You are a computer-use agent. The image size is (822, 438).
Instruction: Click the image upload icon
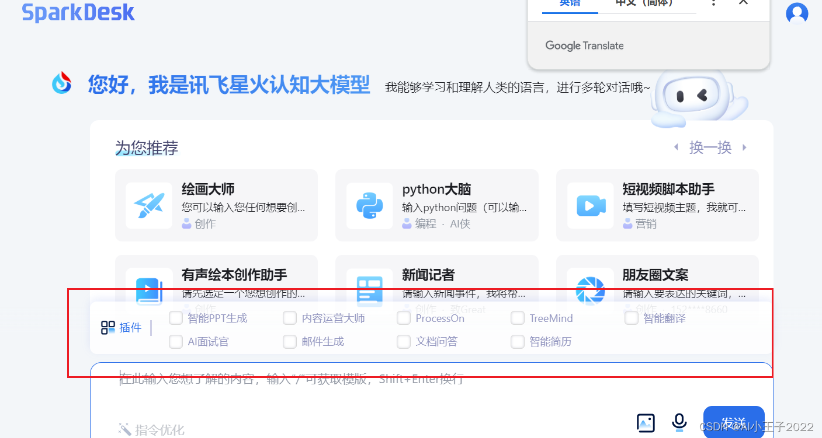click(646, 423)
